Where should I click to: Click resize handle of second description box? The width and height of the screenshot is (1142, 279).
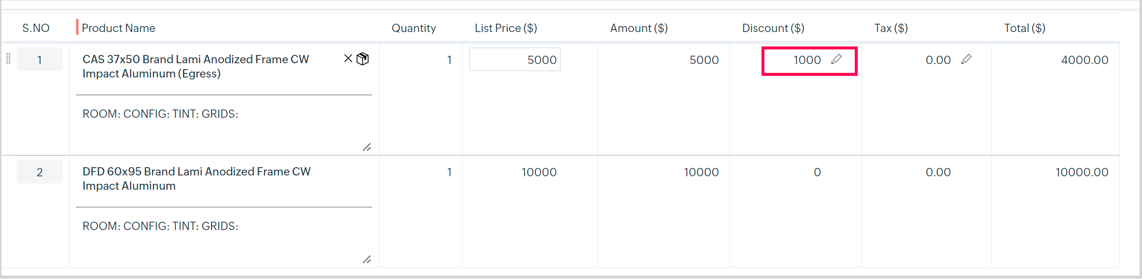(x=367, y=260)
